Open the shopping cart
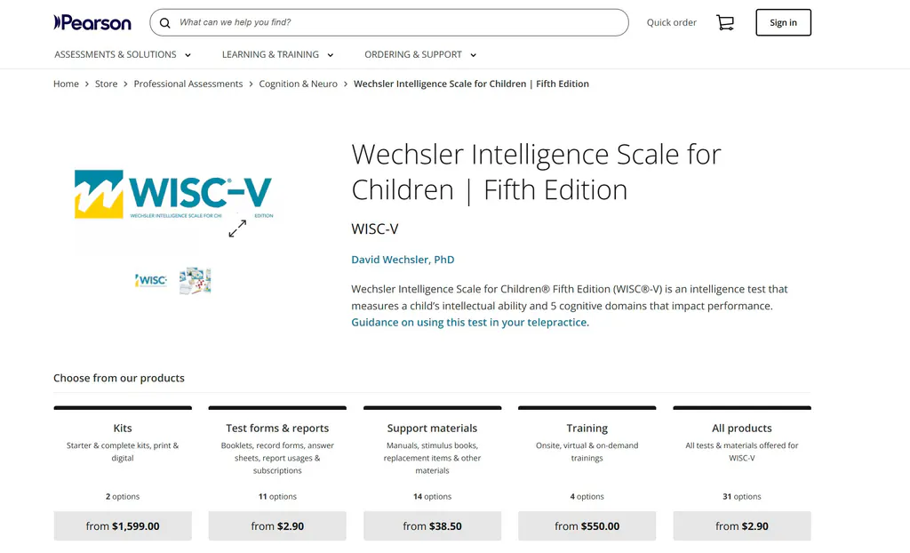The height and width of the screenshot is (553, 910). point(725,22)
